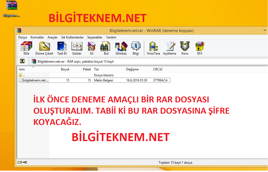Screen dimensions: 268x172
Task: Select the bilgiteknem.net file row
Action: click(x=94, y=80)
